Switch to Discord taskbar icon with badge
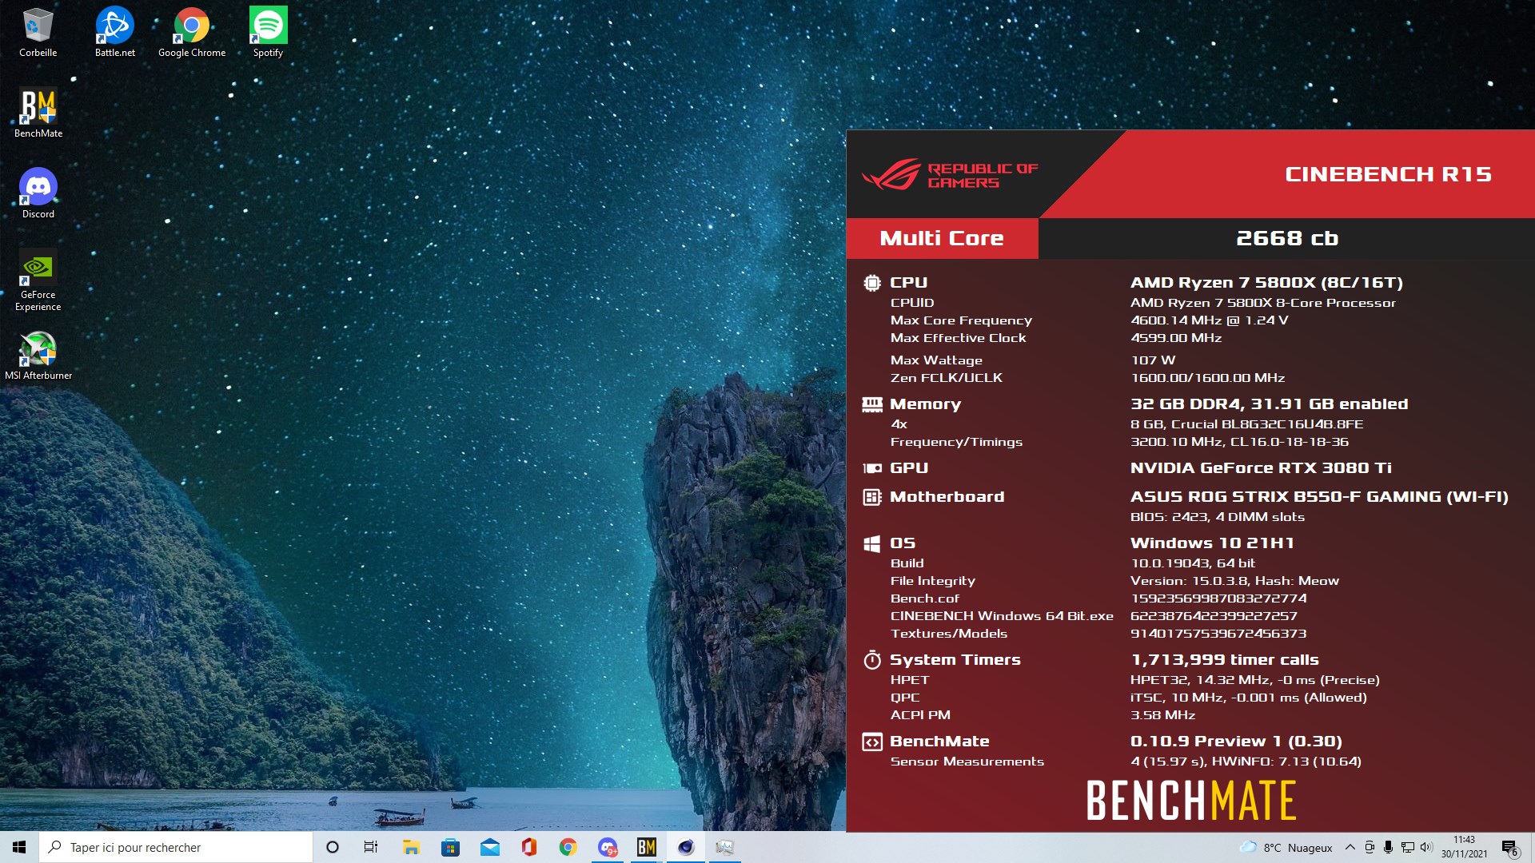 pyautogui.click(x=608, y=847)
